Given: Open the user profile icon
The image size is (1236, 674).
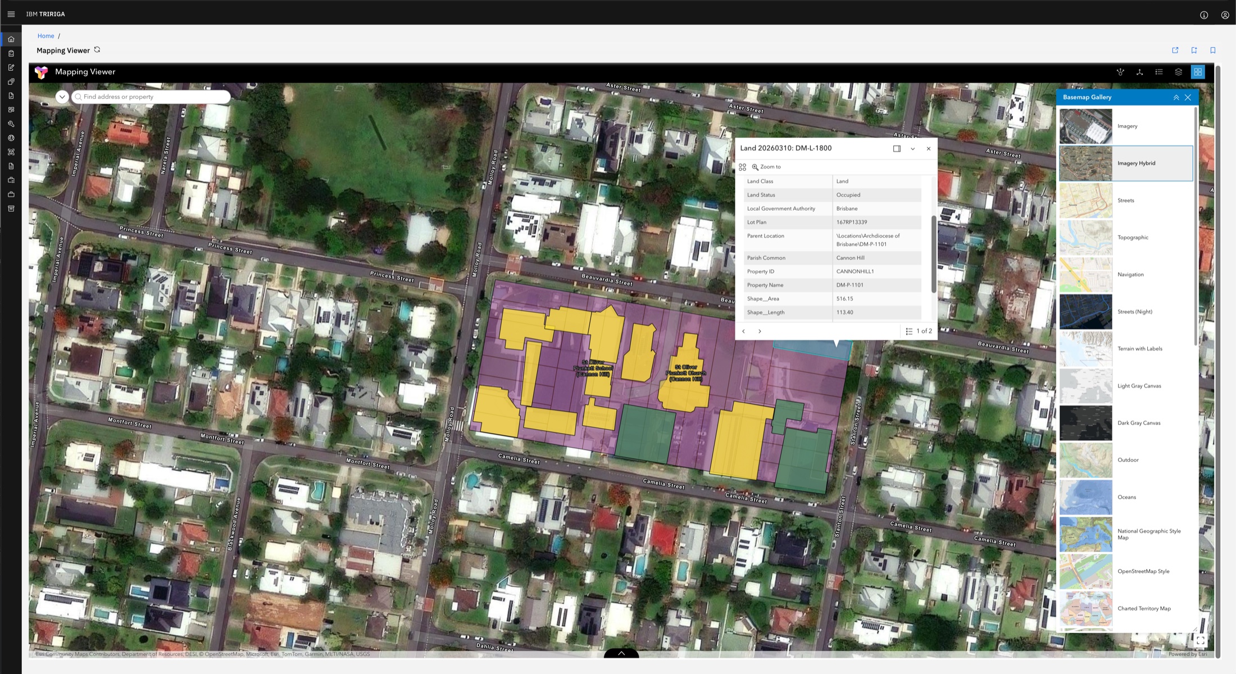Looking at the screenshot, I should click(x=1225, y=15).
